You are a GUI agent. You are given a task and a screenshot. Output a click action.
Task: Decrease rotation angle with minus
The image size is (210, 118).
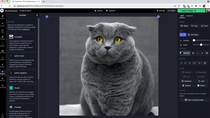coord(194,63)
